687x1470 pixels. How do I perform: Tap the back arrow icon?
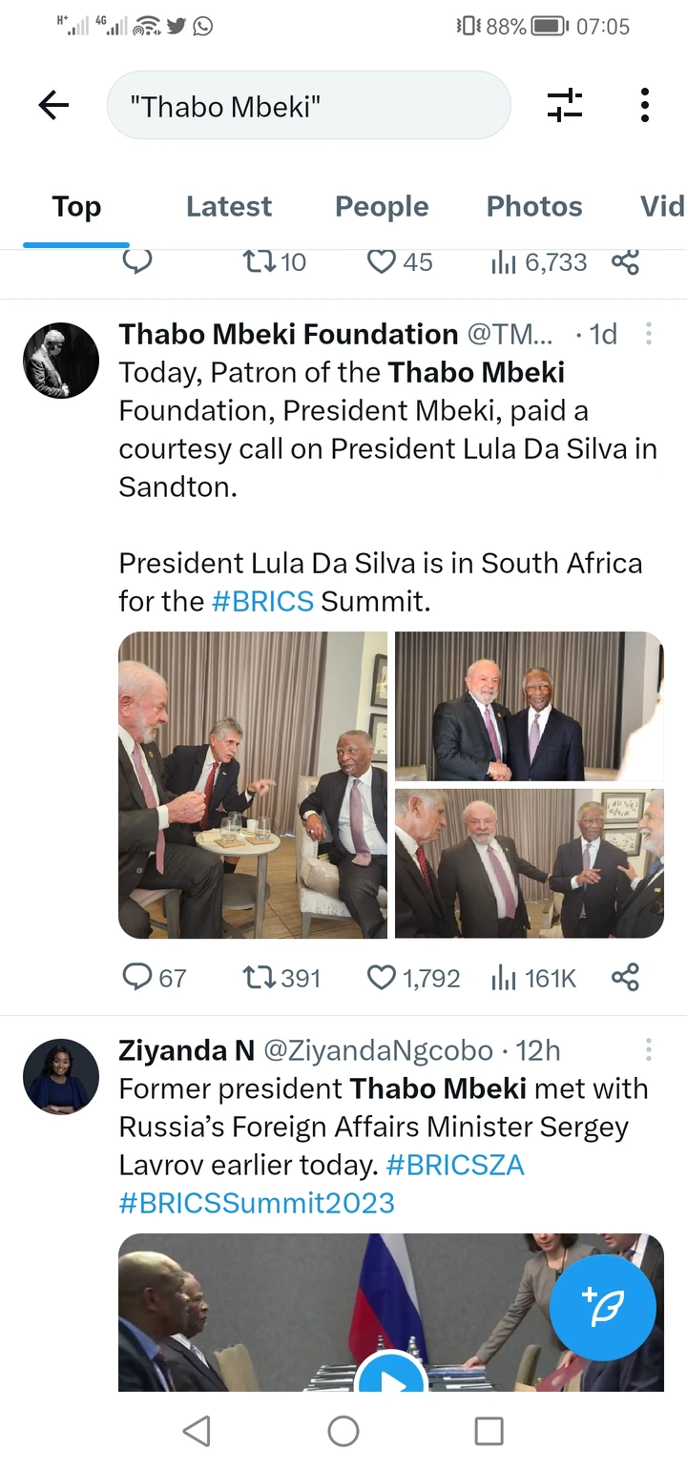coord(54,105)
